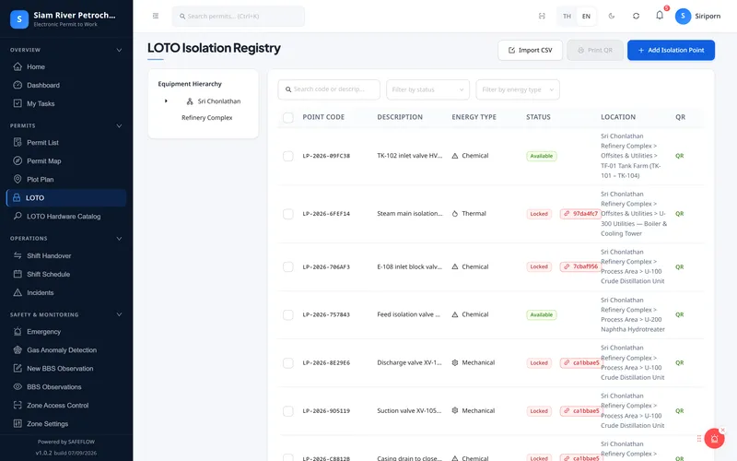Open linked permit 7cbaf956
This screenshot has height=461, width=737.
pos(581,266)
